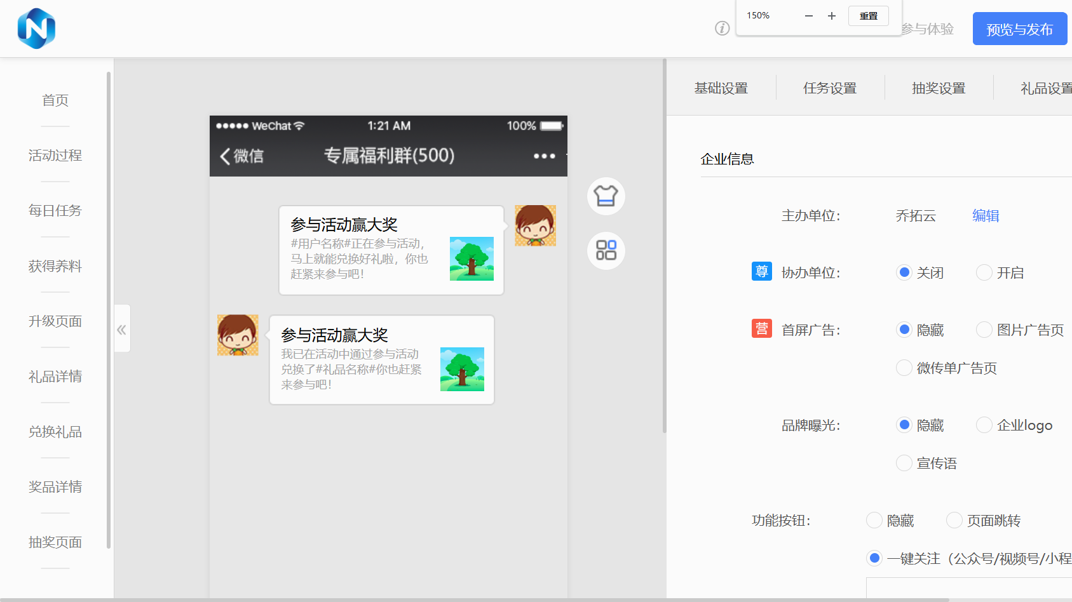Switch to the 抽奖设置 tab
Image resolution: width=1072 pixels, height=602 pixels.
(x=938, y=88)
